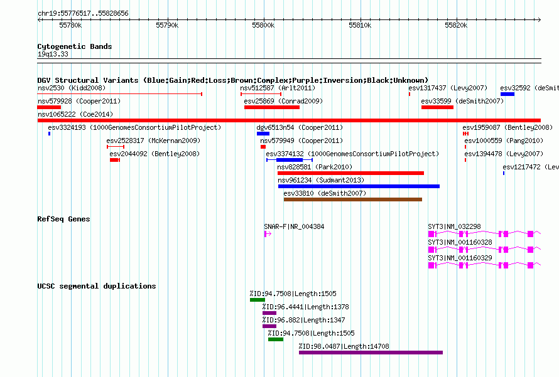Click the 55800k ruler tick label
The width and height of the screenshot is (559, 377).
point(263,25)
